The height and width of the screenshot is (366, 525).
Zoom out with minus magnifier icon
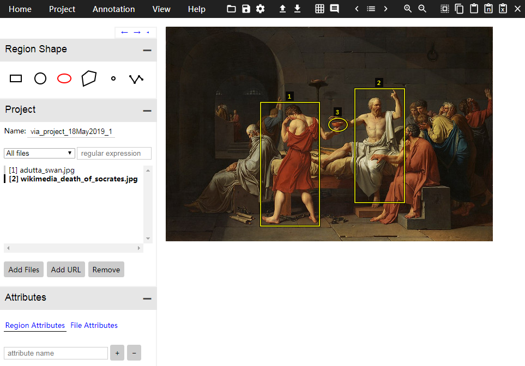point(422,9)
